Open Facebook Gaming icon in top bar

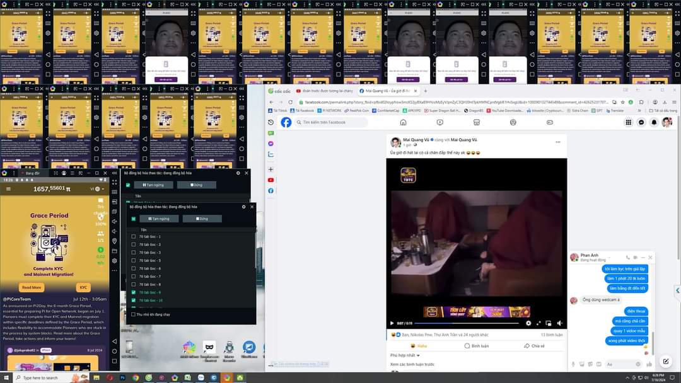(x=549, y=122)
